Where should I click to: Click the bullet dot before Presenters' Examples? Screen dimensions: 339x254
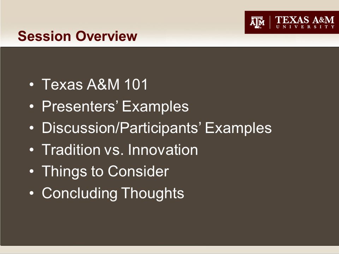tap(31, 106)
